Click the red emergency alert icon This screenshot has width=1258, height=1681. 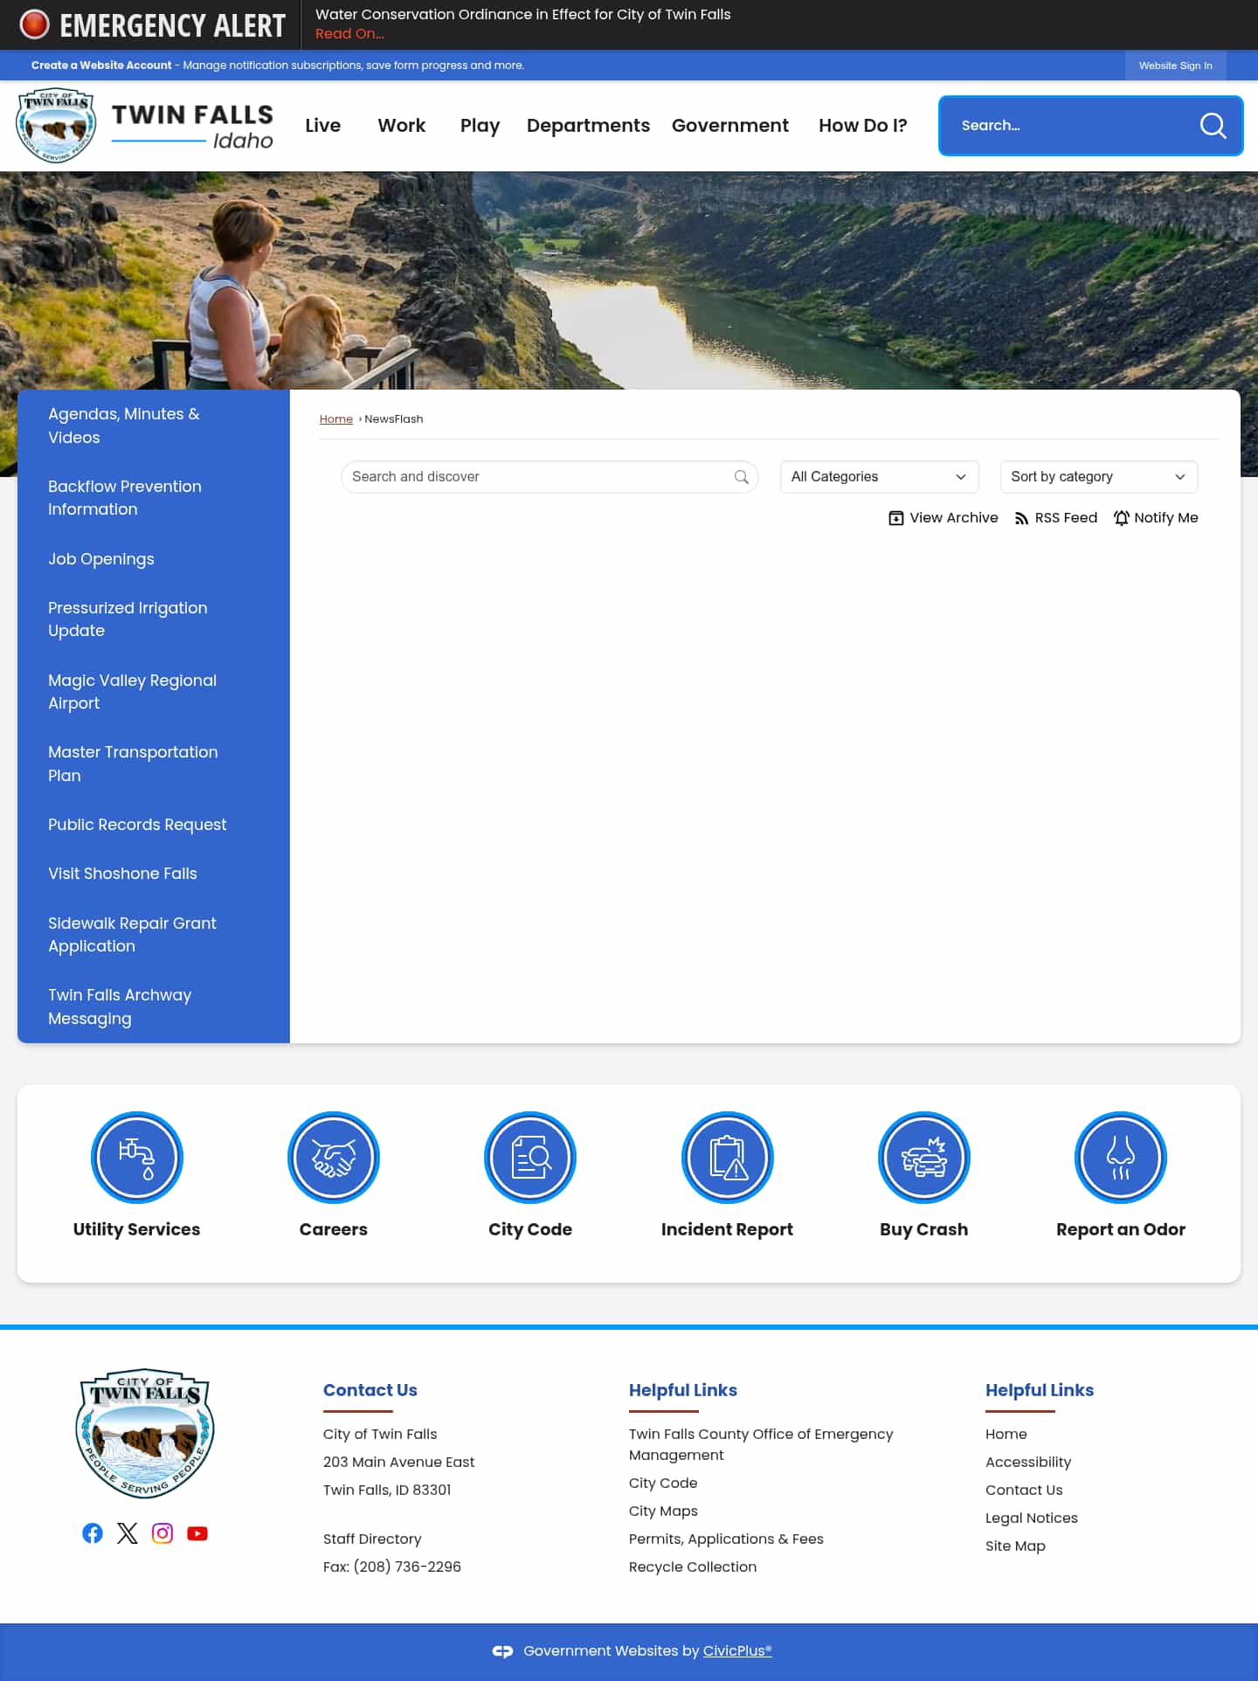tap(35, 24)
